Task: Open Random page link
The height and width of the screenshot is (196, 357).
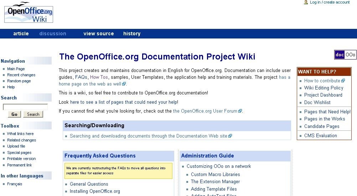Action: [x=19, y=81]
